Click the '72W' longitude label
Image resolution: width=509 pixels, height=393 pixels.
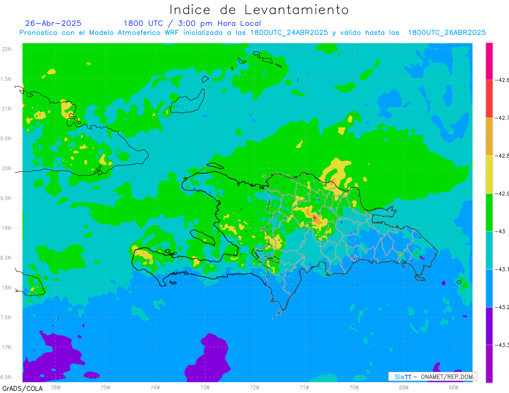[x=255, y=387]
